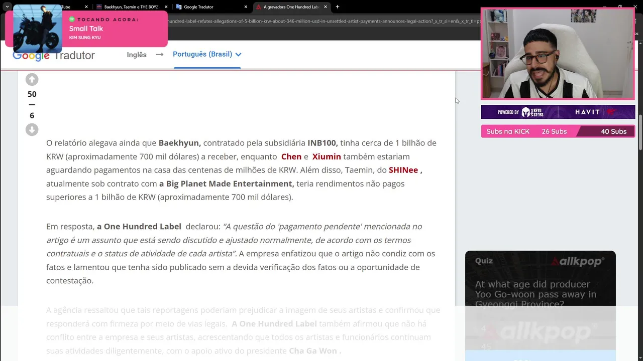Close the Baekhyun, Taemin e THE BOYZ tab
The height and width of the screenshot is (361, 643).
click(x=166, y=7)
